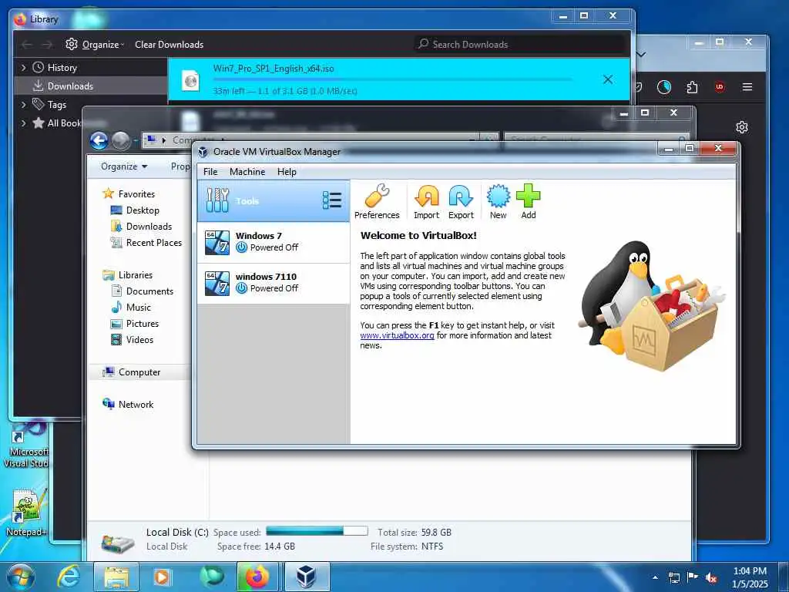Click the Win7_Pro_SP1_English_x64.iso file icon
Viewport: 789px width, 592px height.
191,80
